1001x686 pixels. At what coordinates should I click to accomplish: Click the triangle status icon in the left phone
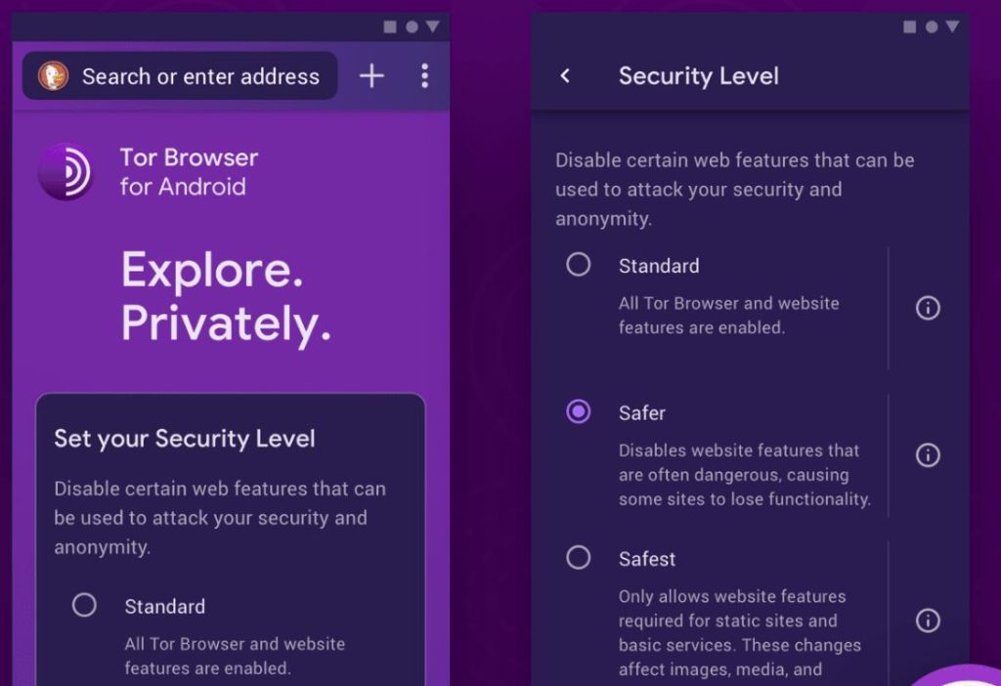[x=433, y=26]
